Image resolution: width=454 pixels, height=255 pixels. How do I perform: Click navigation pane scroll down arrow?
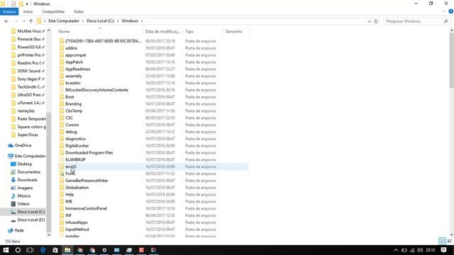[x=49, y=234]
